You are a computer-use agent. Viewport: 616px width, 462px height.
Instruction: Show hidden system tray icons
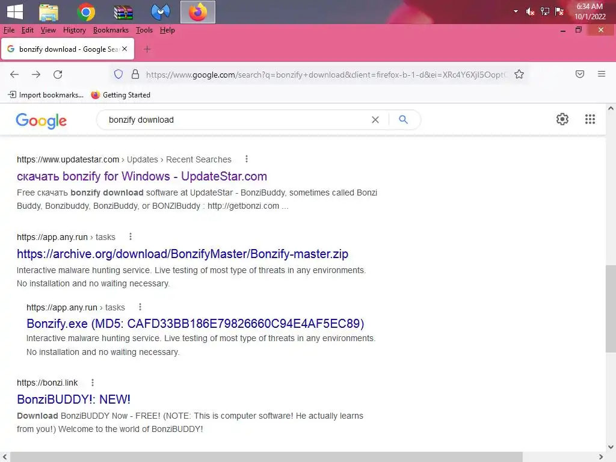point(516,11)
